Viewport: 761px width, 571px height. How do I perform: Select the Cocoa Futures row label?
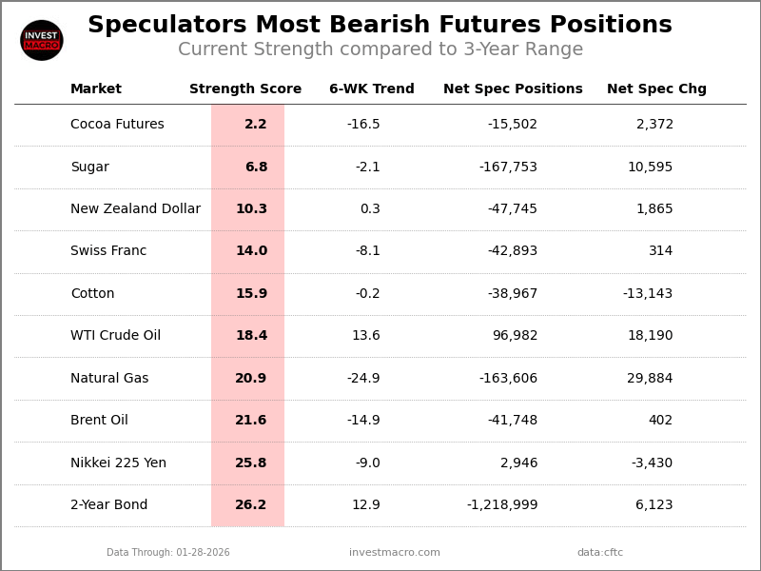[x=117, y=125]
